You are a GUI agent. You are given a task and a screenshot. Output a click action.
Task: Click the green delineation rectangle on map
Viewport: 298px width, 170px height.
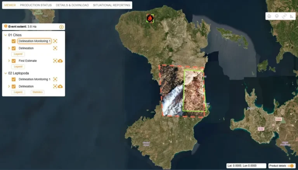(194, 90)
